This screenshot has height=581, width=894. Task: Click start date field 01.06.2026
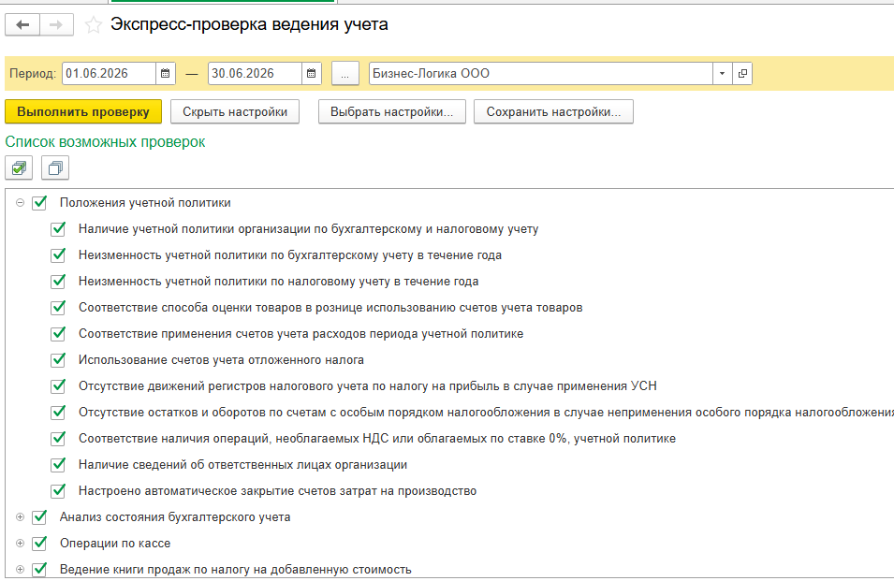[109, 74]
